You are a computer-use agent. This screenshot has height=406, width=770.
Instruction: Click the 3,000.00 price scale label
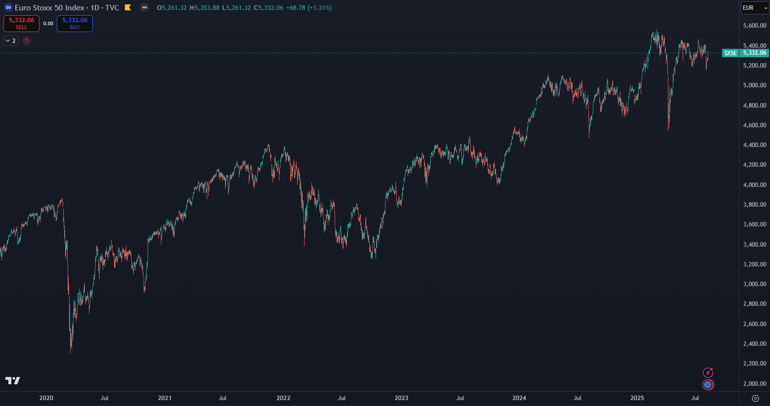(x=755, y=284)
